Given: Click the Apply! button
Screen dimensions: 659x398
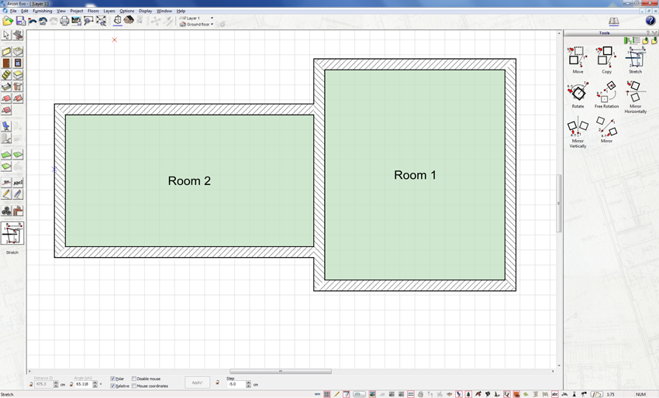Looking at the screenshot, I should click(197, 383).
